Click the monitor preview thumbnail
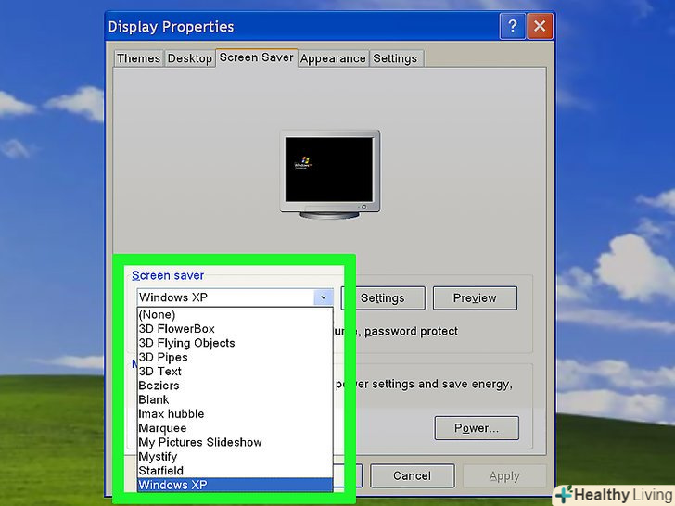675x506 pixels. (x=330, y=174)
